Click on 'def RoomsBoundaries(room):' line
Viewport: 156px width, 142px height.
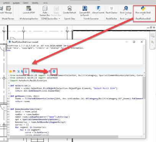coord(26,109)
